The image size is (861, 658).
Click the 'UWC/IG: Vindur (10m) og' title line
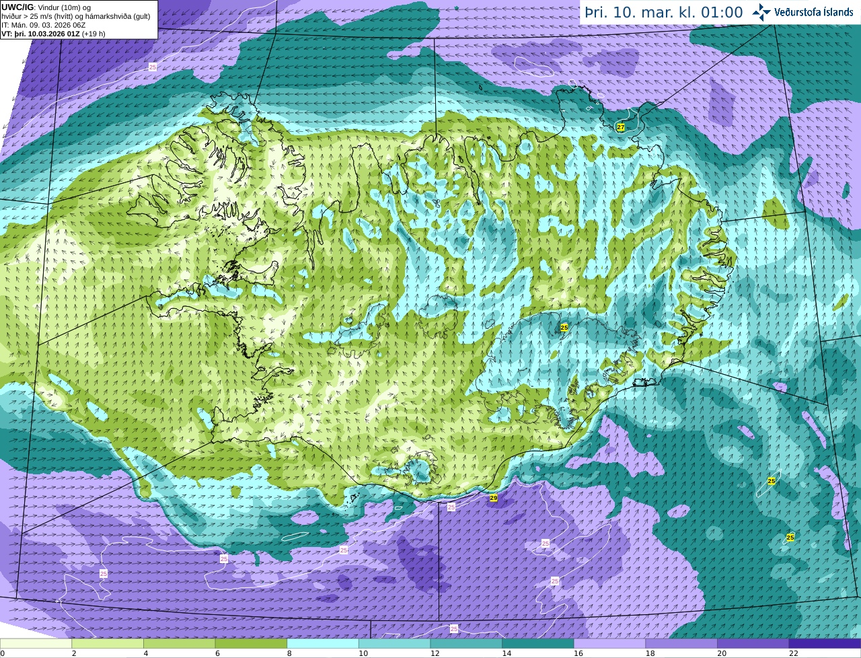[46, 7]
